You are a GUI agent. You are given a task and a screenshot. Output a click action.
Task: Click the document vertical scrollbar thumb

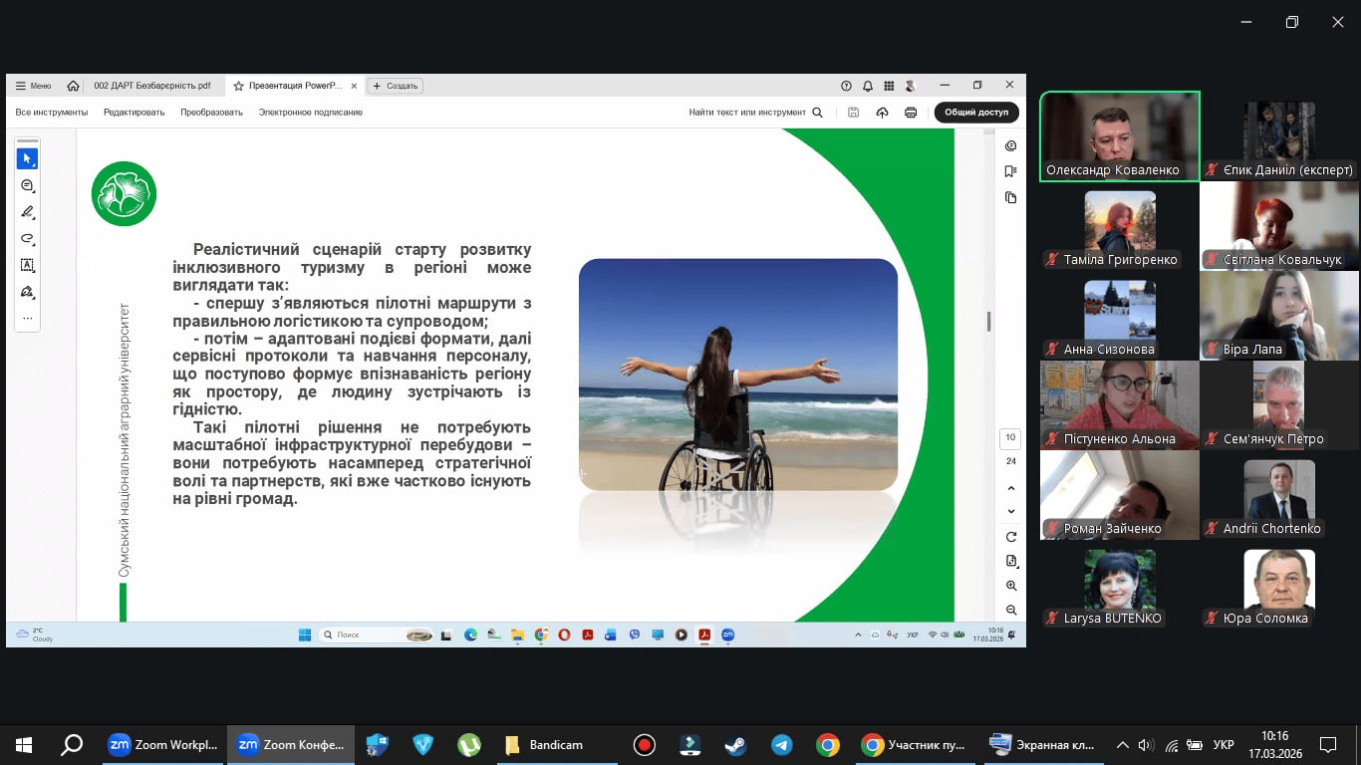(988, 321)
